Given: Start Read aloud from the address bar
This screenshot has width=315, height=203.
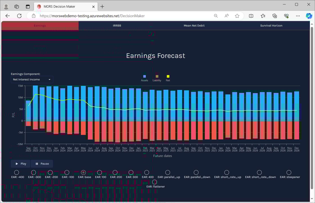Looking at the screenshot, I should click(226, 16).
